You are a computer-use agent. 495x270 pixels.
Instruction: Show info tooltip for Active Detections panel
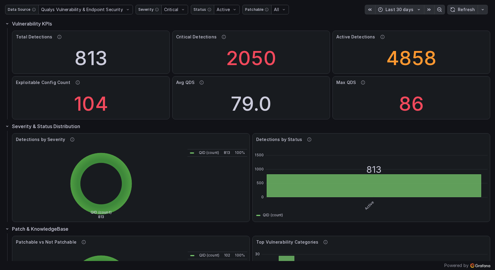382,37
